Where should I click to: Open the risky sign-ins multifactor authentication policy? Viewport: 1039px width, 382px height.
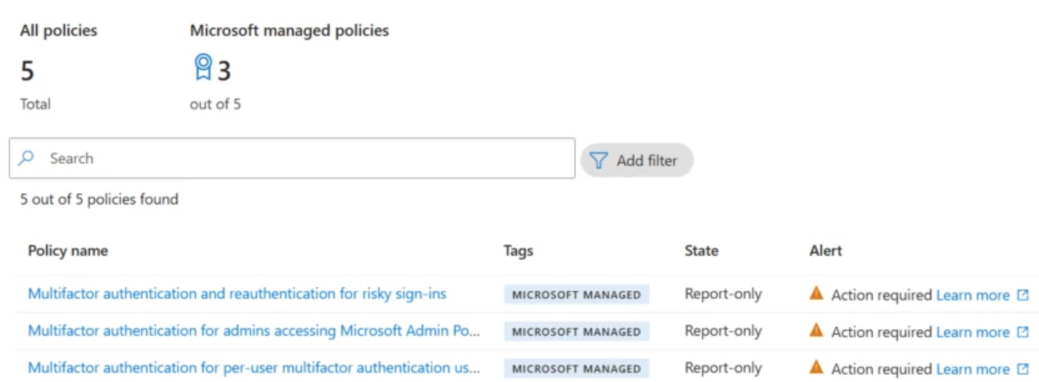click(237, 293)
